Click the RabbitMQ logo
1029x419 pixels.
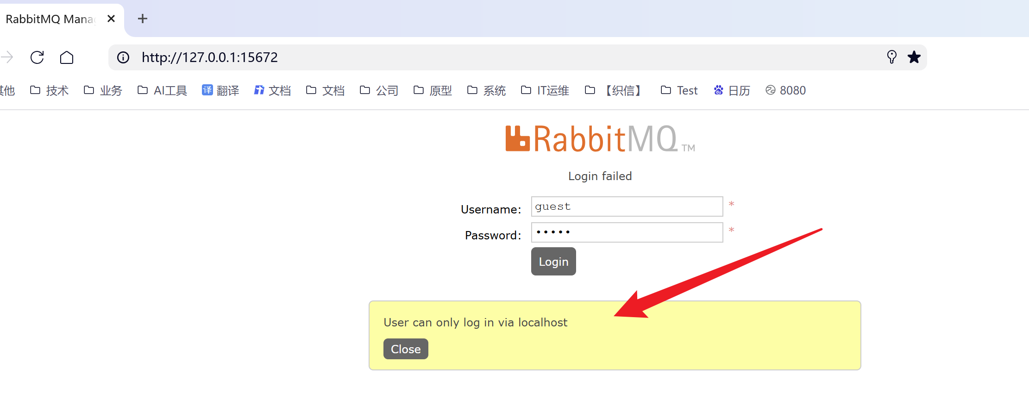[x=600, y=138]
